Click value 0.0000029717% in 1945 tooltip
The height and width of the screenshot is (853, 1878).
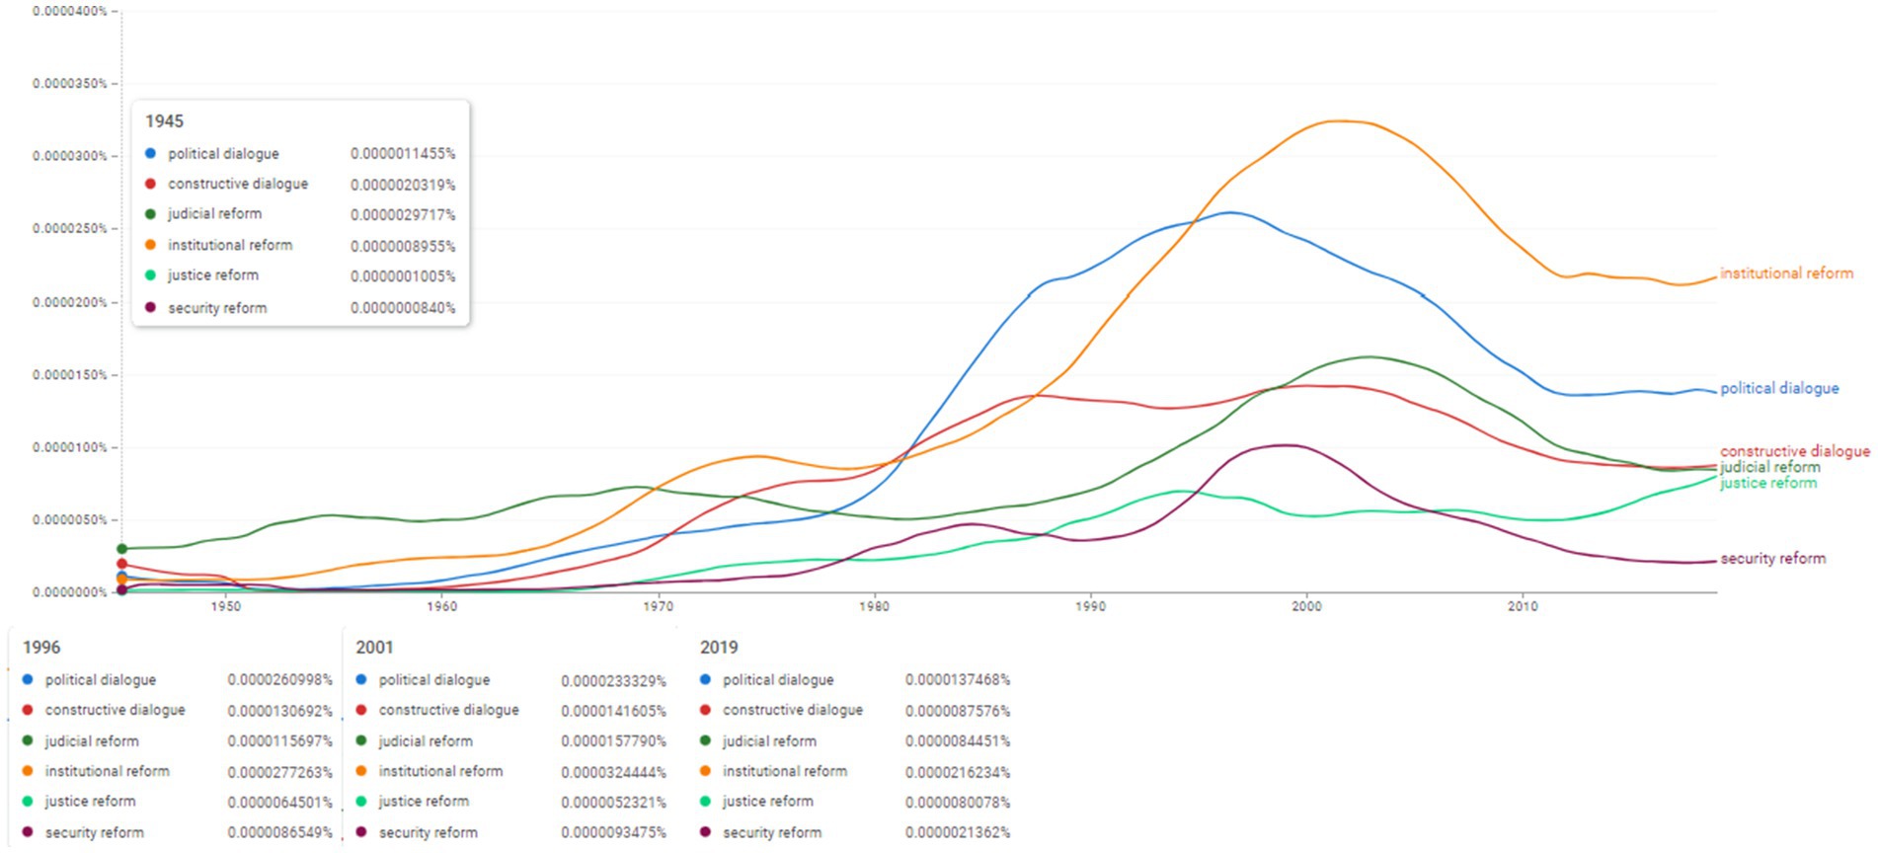pos(403,214)
